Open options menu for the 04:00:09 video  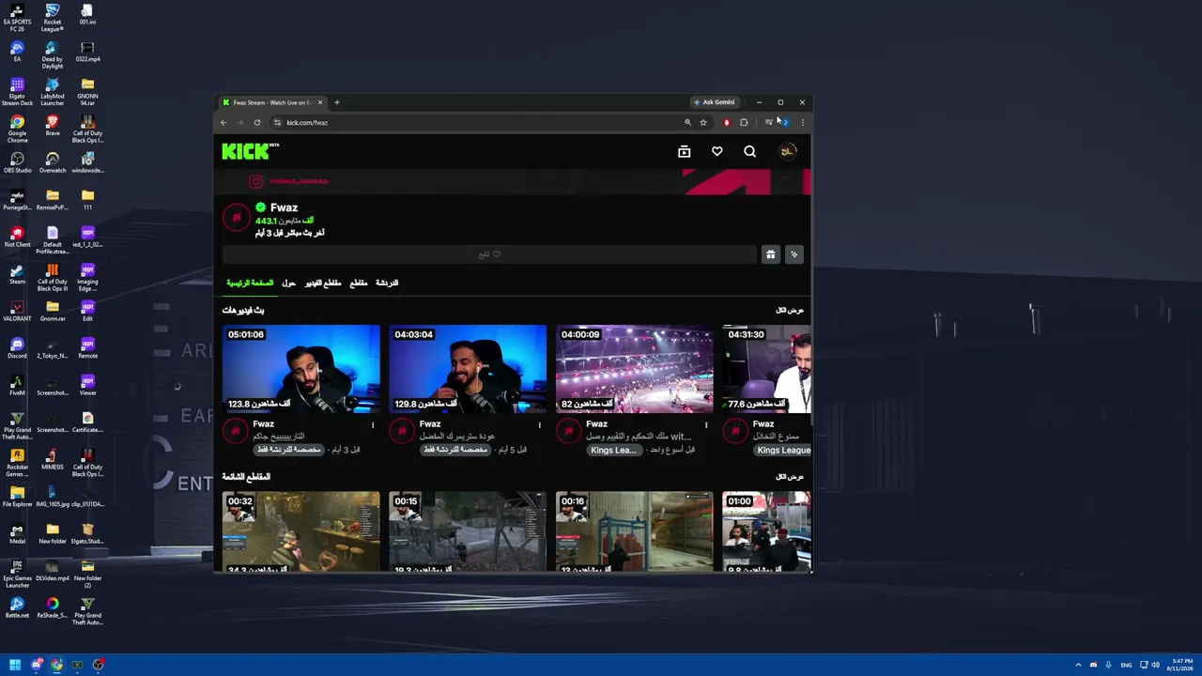click(x=706, y=425)
